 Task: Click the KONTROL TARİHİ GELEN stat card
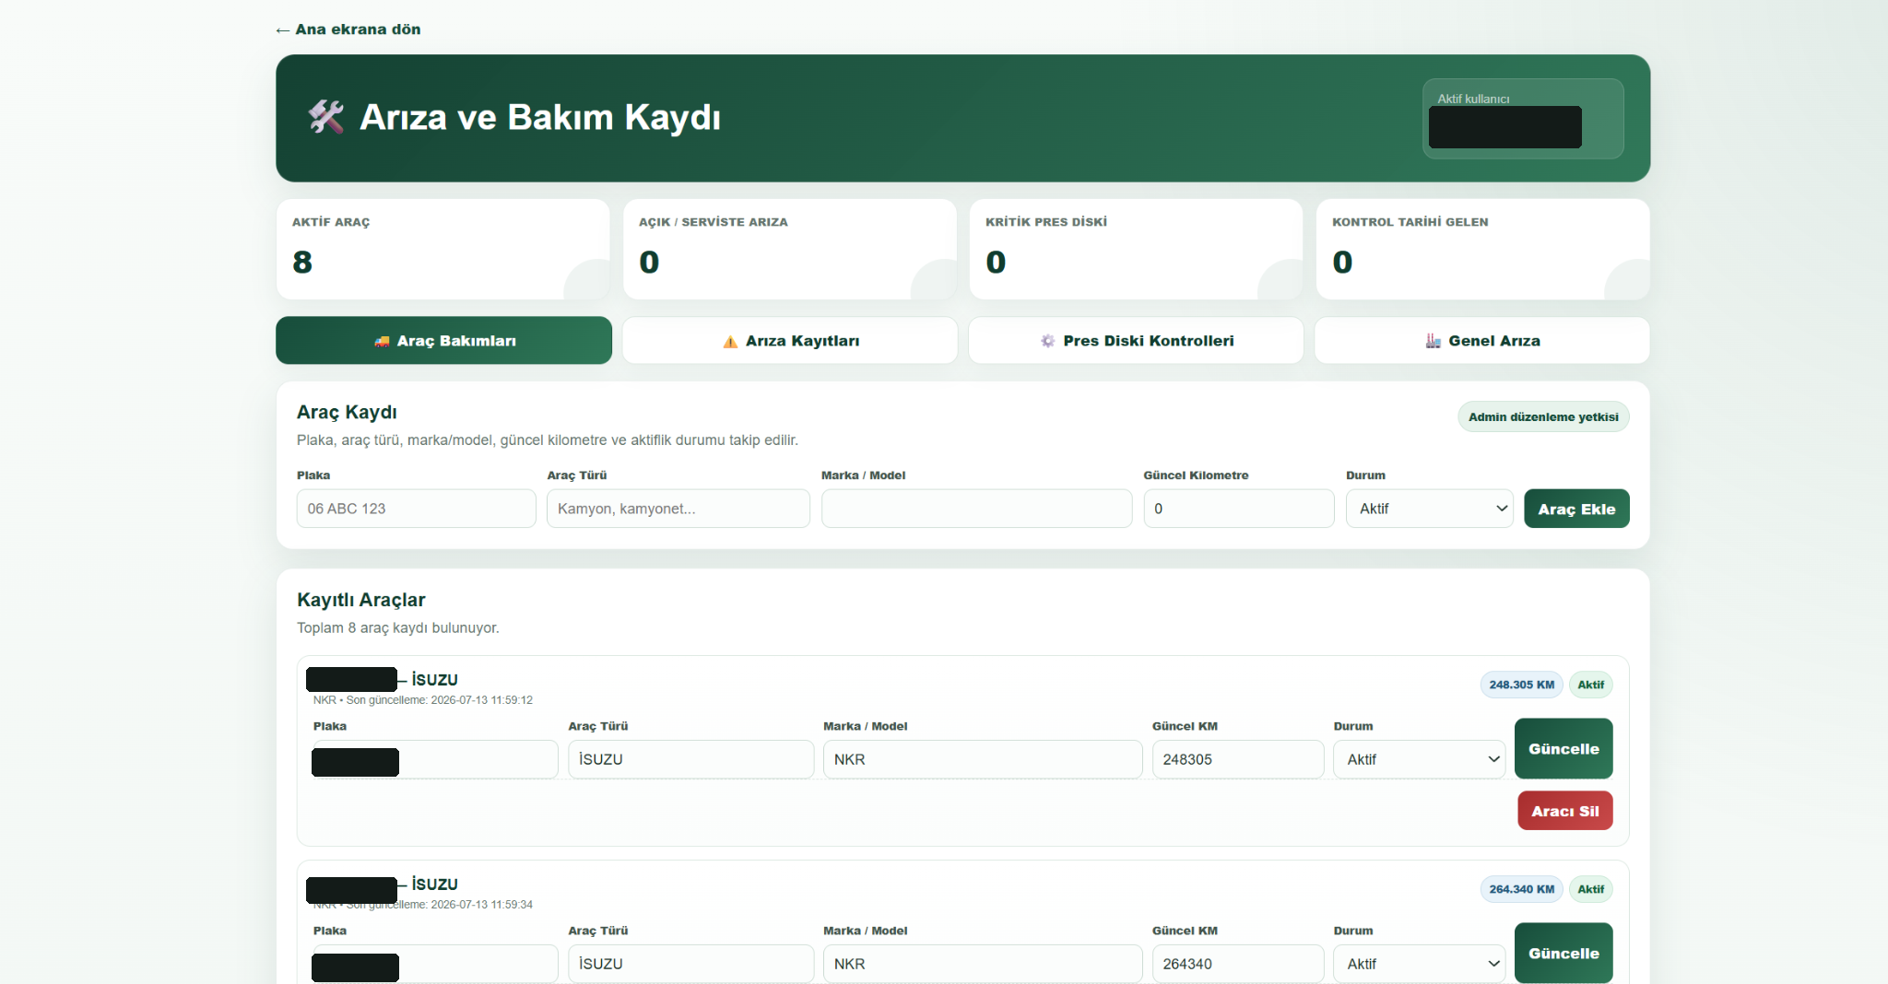pyautogui.click(x=1482, y=250)
